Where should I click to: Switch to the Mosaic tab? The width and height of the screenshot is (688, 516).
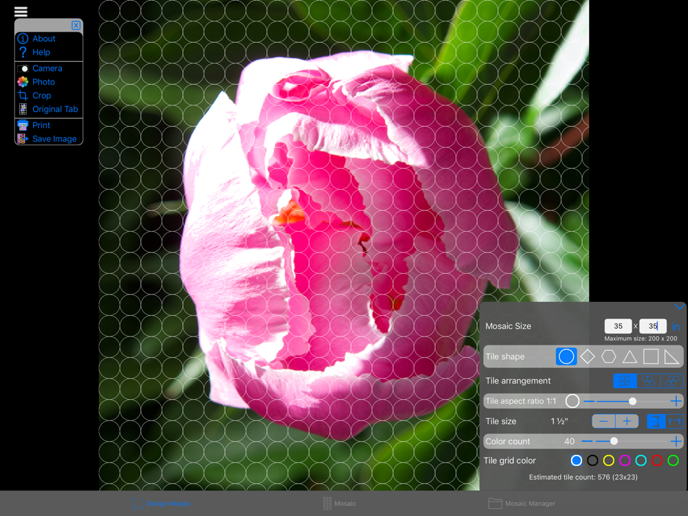tap(339, 504)
